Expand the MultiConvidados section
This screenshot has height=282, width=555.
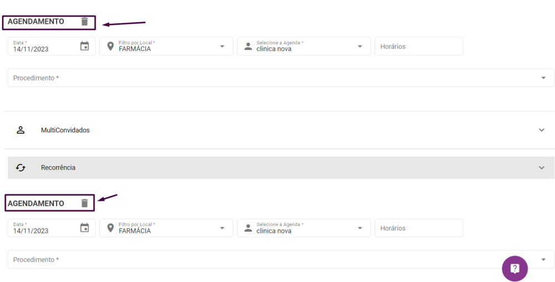pos(542,130)
